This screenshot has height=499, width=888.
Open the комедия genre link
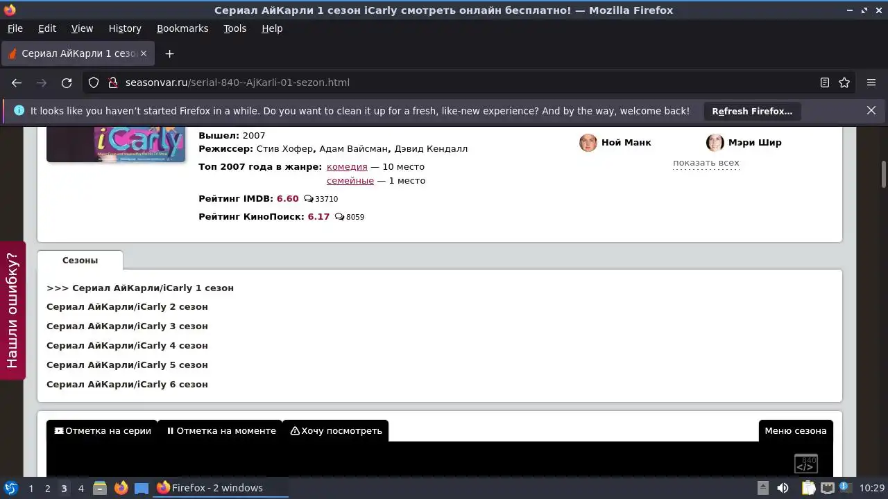[347, 167]
